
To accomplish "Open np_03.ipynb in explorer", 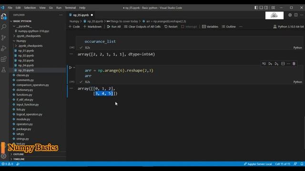I will (26, 60).
